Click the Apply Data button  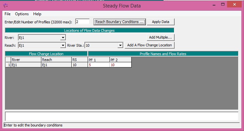(x=161, y=22)
